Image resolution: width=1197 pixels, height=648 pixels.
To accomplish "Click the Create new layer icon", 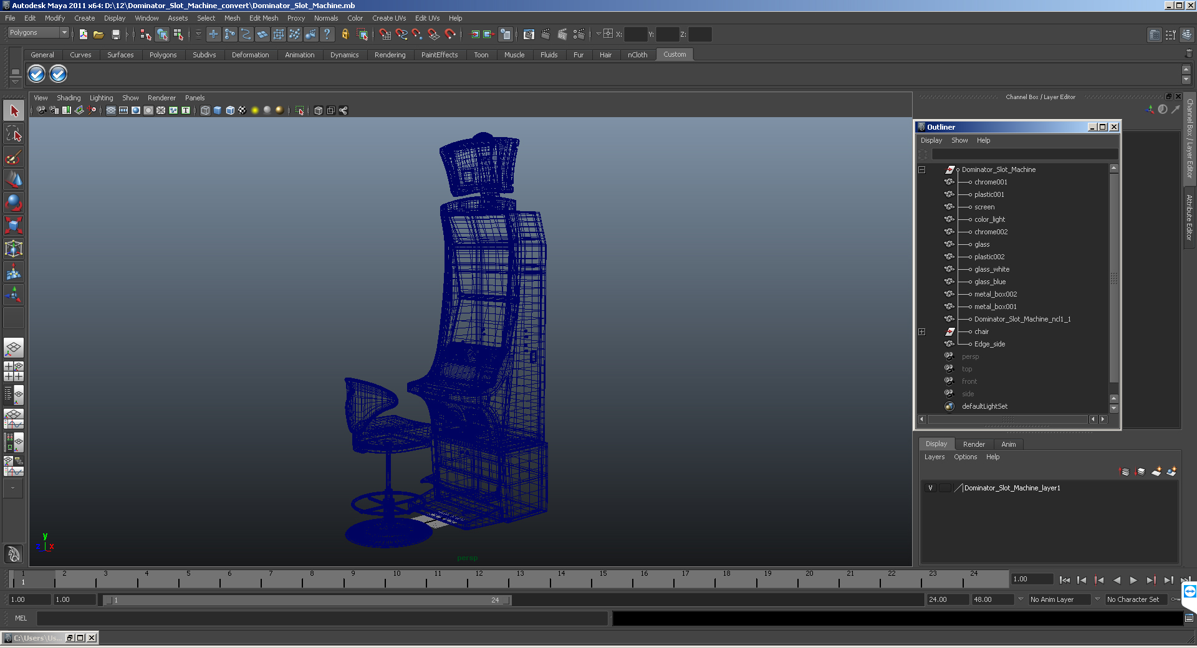I will (1156, 472).
